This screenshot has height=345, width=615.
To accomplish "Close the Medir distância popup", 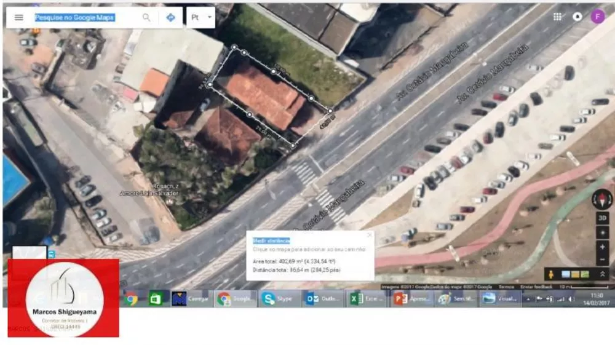I will (369, 235).
